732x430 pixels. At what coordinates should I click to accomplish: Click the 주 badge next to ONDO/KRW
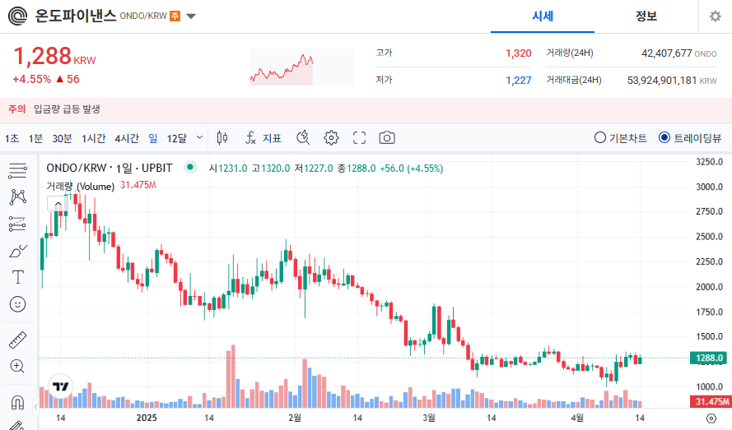pyautogui.click(x=175, y=16)
